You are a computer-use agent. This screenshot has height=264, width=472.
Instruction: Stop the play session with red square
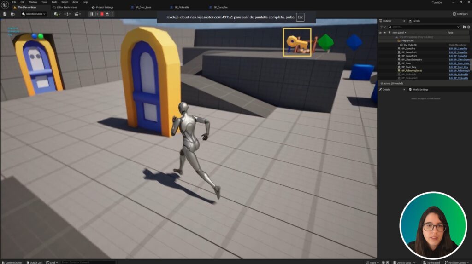point(102,14)
